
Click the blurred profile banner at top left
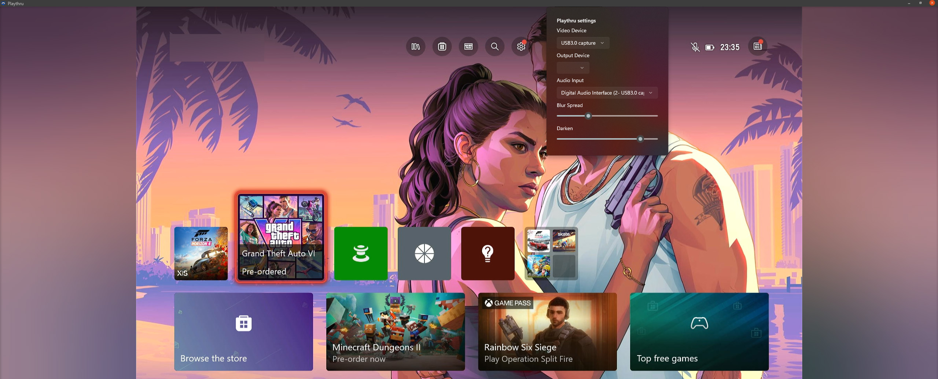(x=217, y=48)
